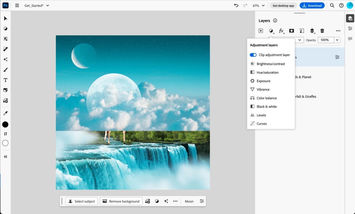Toggle Clip adjustment layer switch
The width and height of the screenshot is (355, 214).
(253, 55)
